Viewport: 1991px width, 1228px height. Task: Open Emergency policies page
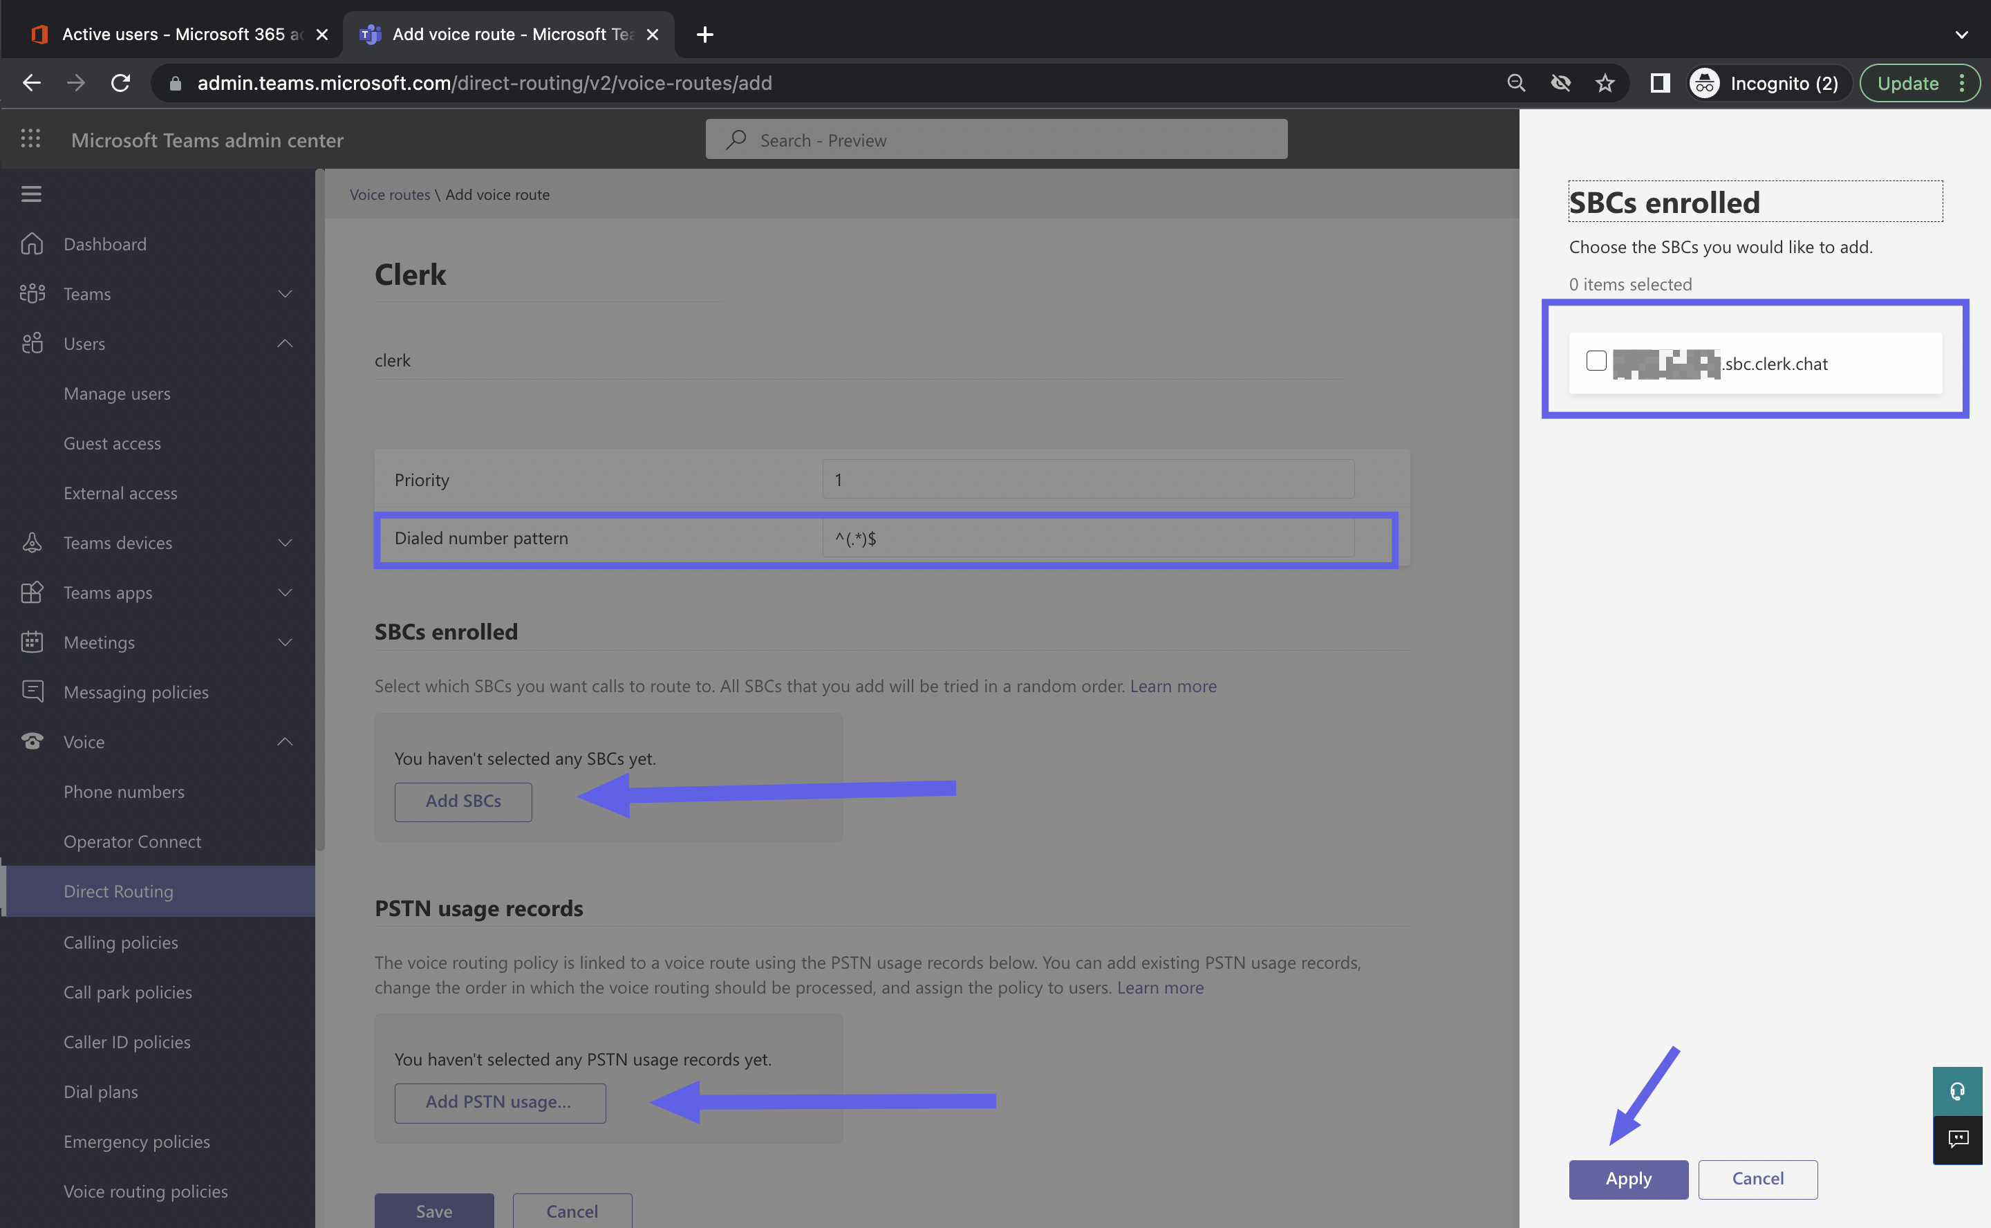pos(136,1141)
